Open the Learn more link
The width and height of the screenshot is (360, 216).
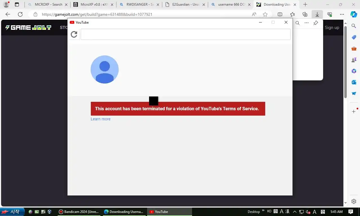point(100,119)
